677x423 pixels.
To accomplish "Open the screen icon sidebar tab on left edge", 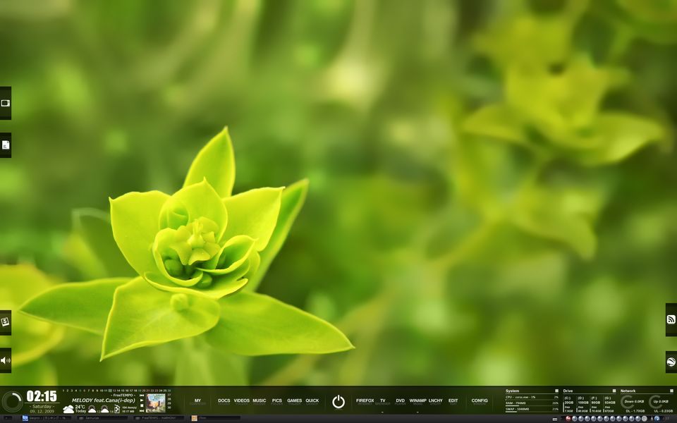I will (5, 103).
